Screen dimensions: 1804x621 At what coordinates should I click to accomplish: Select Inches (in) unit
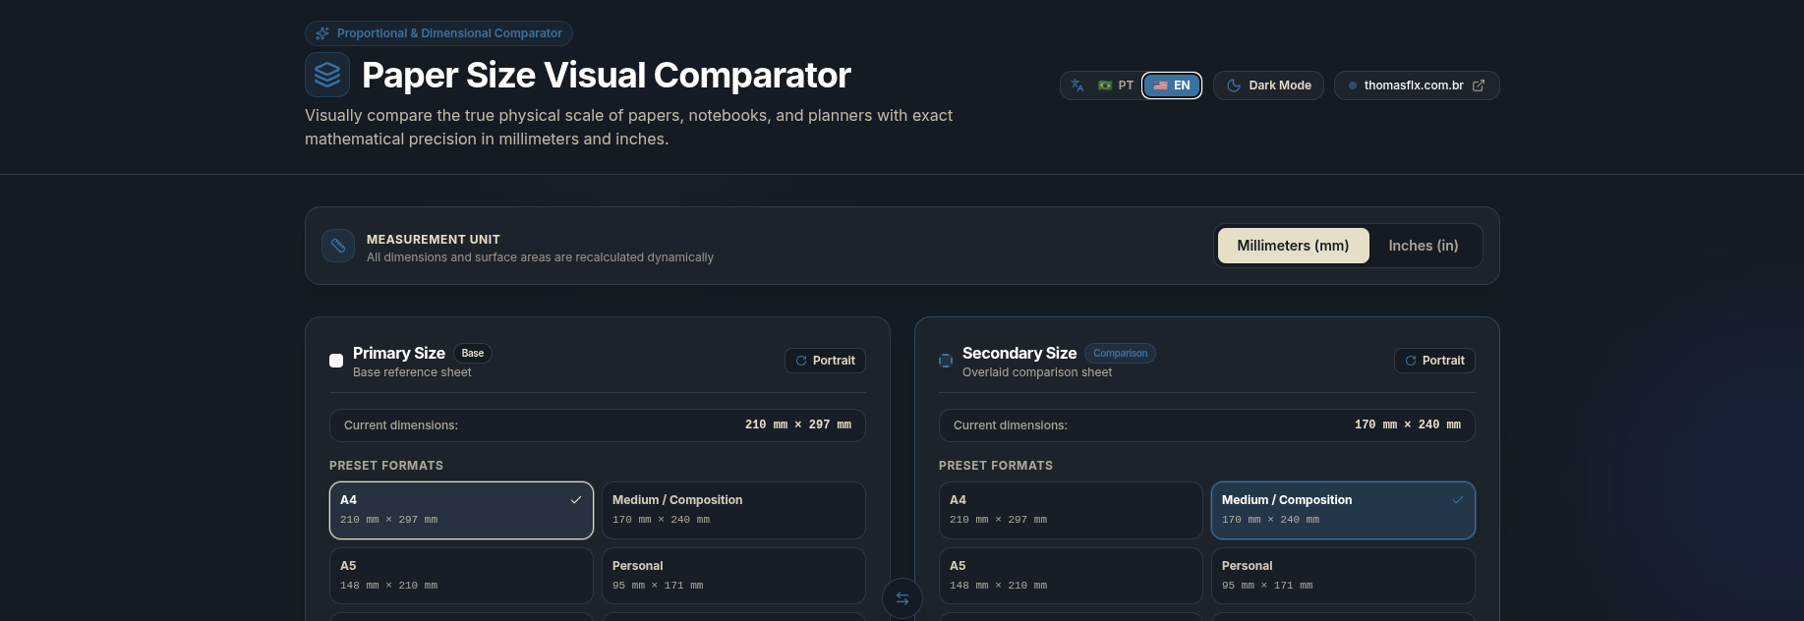pos(1423,246)
